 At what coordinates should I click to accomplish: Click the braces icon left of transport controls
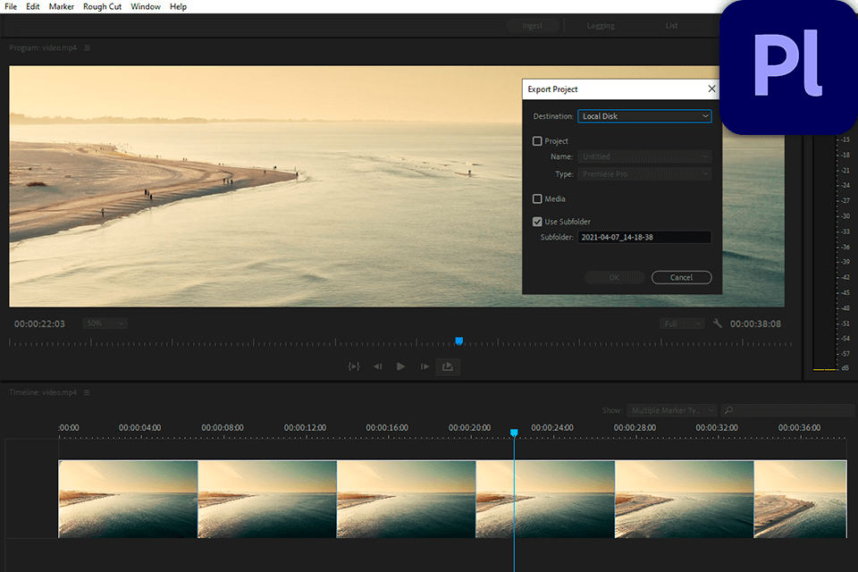[x=354, y=366]
